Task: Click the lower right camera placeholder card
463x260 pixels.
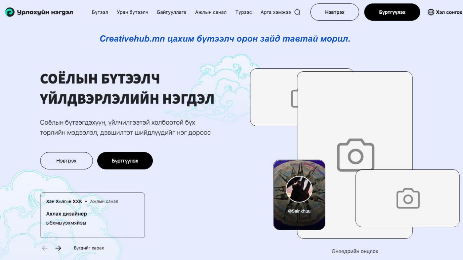Action: point(407,198)
